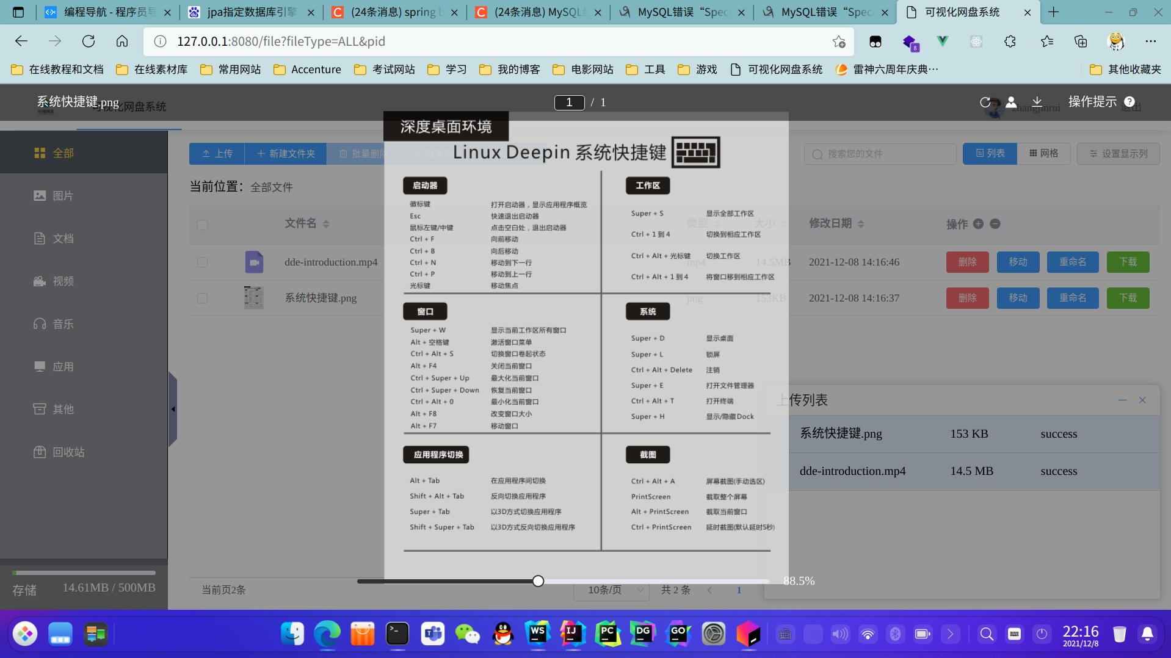Click the 新建文件夹 button
This screenshot has height=658, width=1171.
pyautogui.click(x=286, y=154)
